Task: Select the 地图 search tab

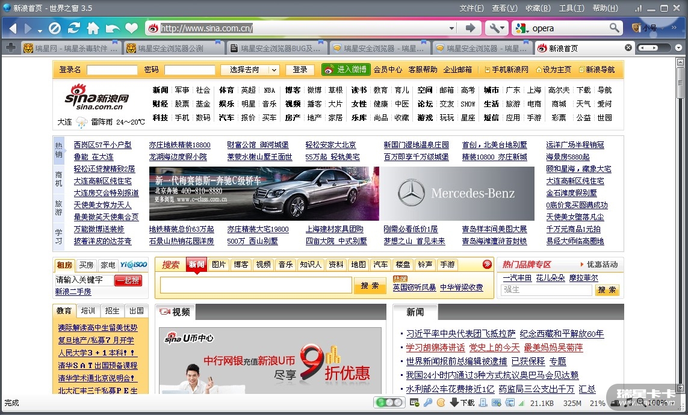Action: coord(359,264)
